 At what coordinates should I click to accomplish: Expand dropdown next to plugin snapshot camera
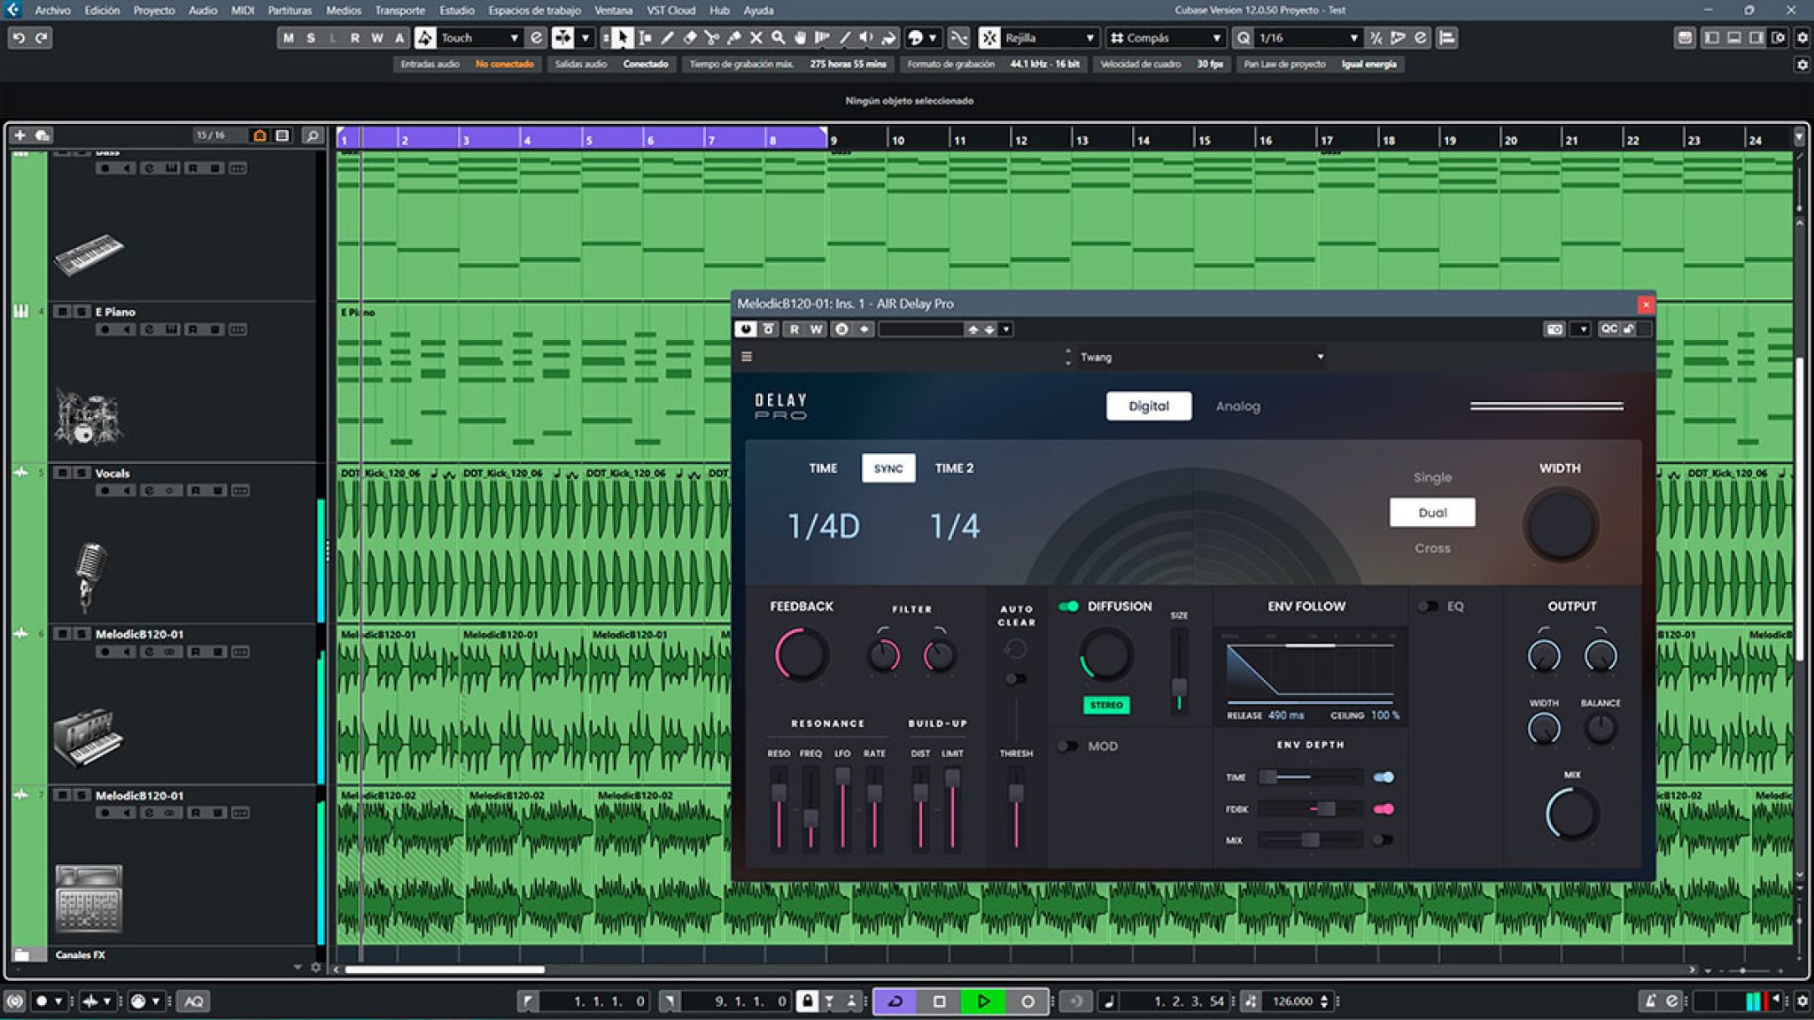[x=1582, y=329]
